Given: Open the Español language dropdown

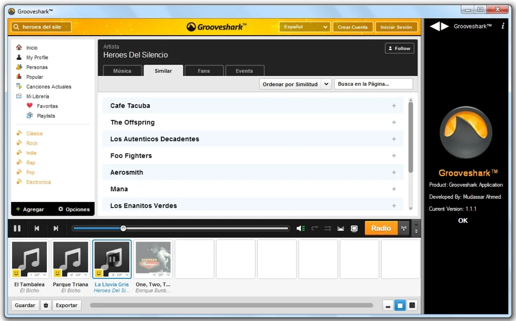Looking at the screenshot, I should pos(305,27).
